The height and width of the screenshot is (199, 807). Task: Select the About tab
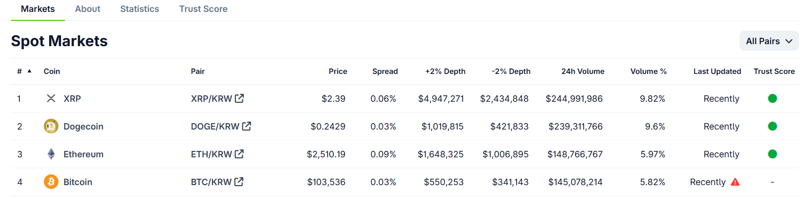pyautogui.click(x=87, y=9)
